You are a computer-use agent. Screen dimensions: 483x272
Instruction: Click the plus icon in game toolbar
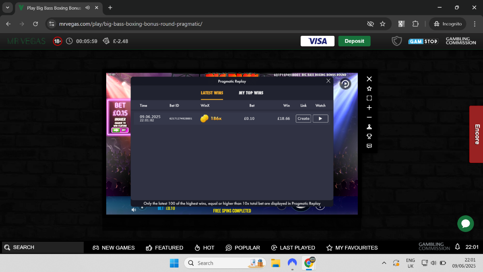click(x=369, y=108)
